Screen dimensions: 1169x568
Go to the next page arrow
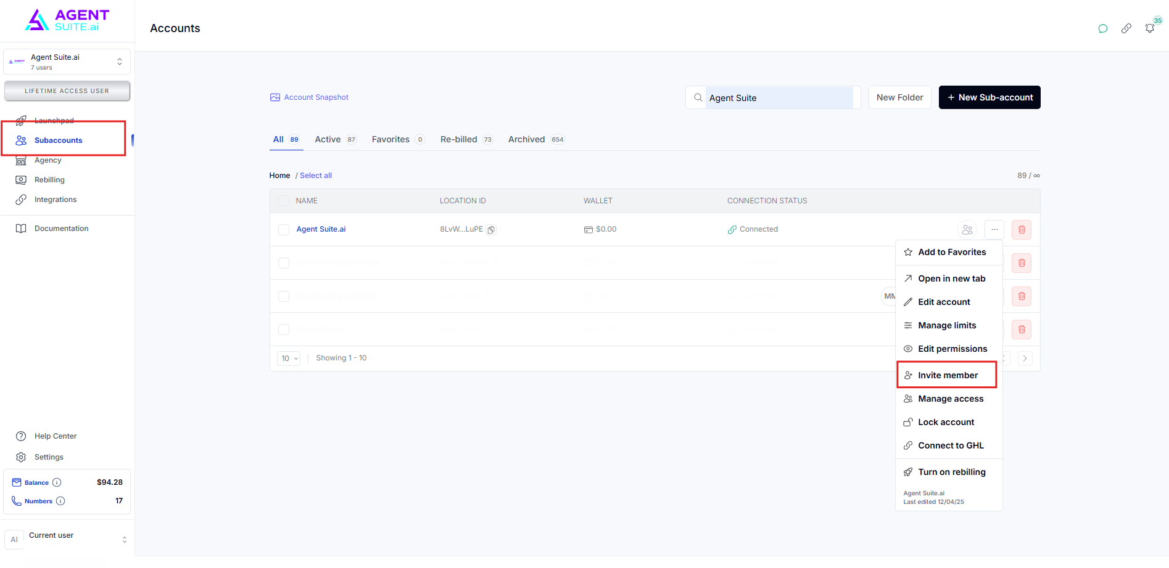(1025, 359)
